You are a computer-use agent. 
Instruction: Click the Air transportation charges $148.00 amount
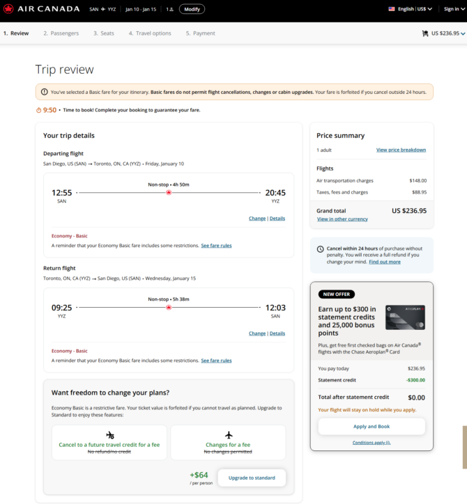click(x=418, y=180)
